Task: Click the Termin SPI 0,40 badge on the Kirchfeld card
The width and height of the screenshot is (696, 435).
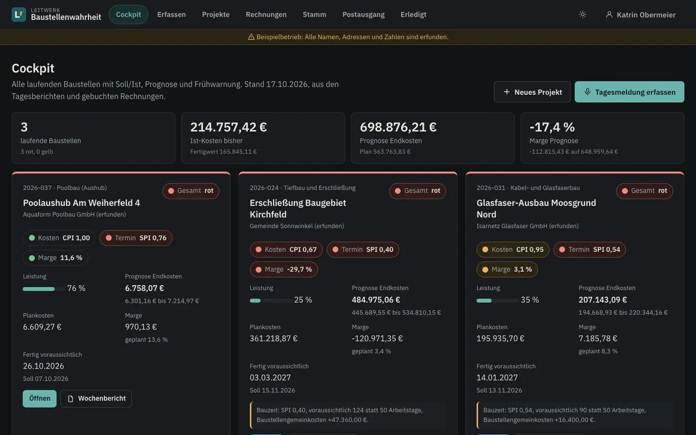Action: click(363, 250)
